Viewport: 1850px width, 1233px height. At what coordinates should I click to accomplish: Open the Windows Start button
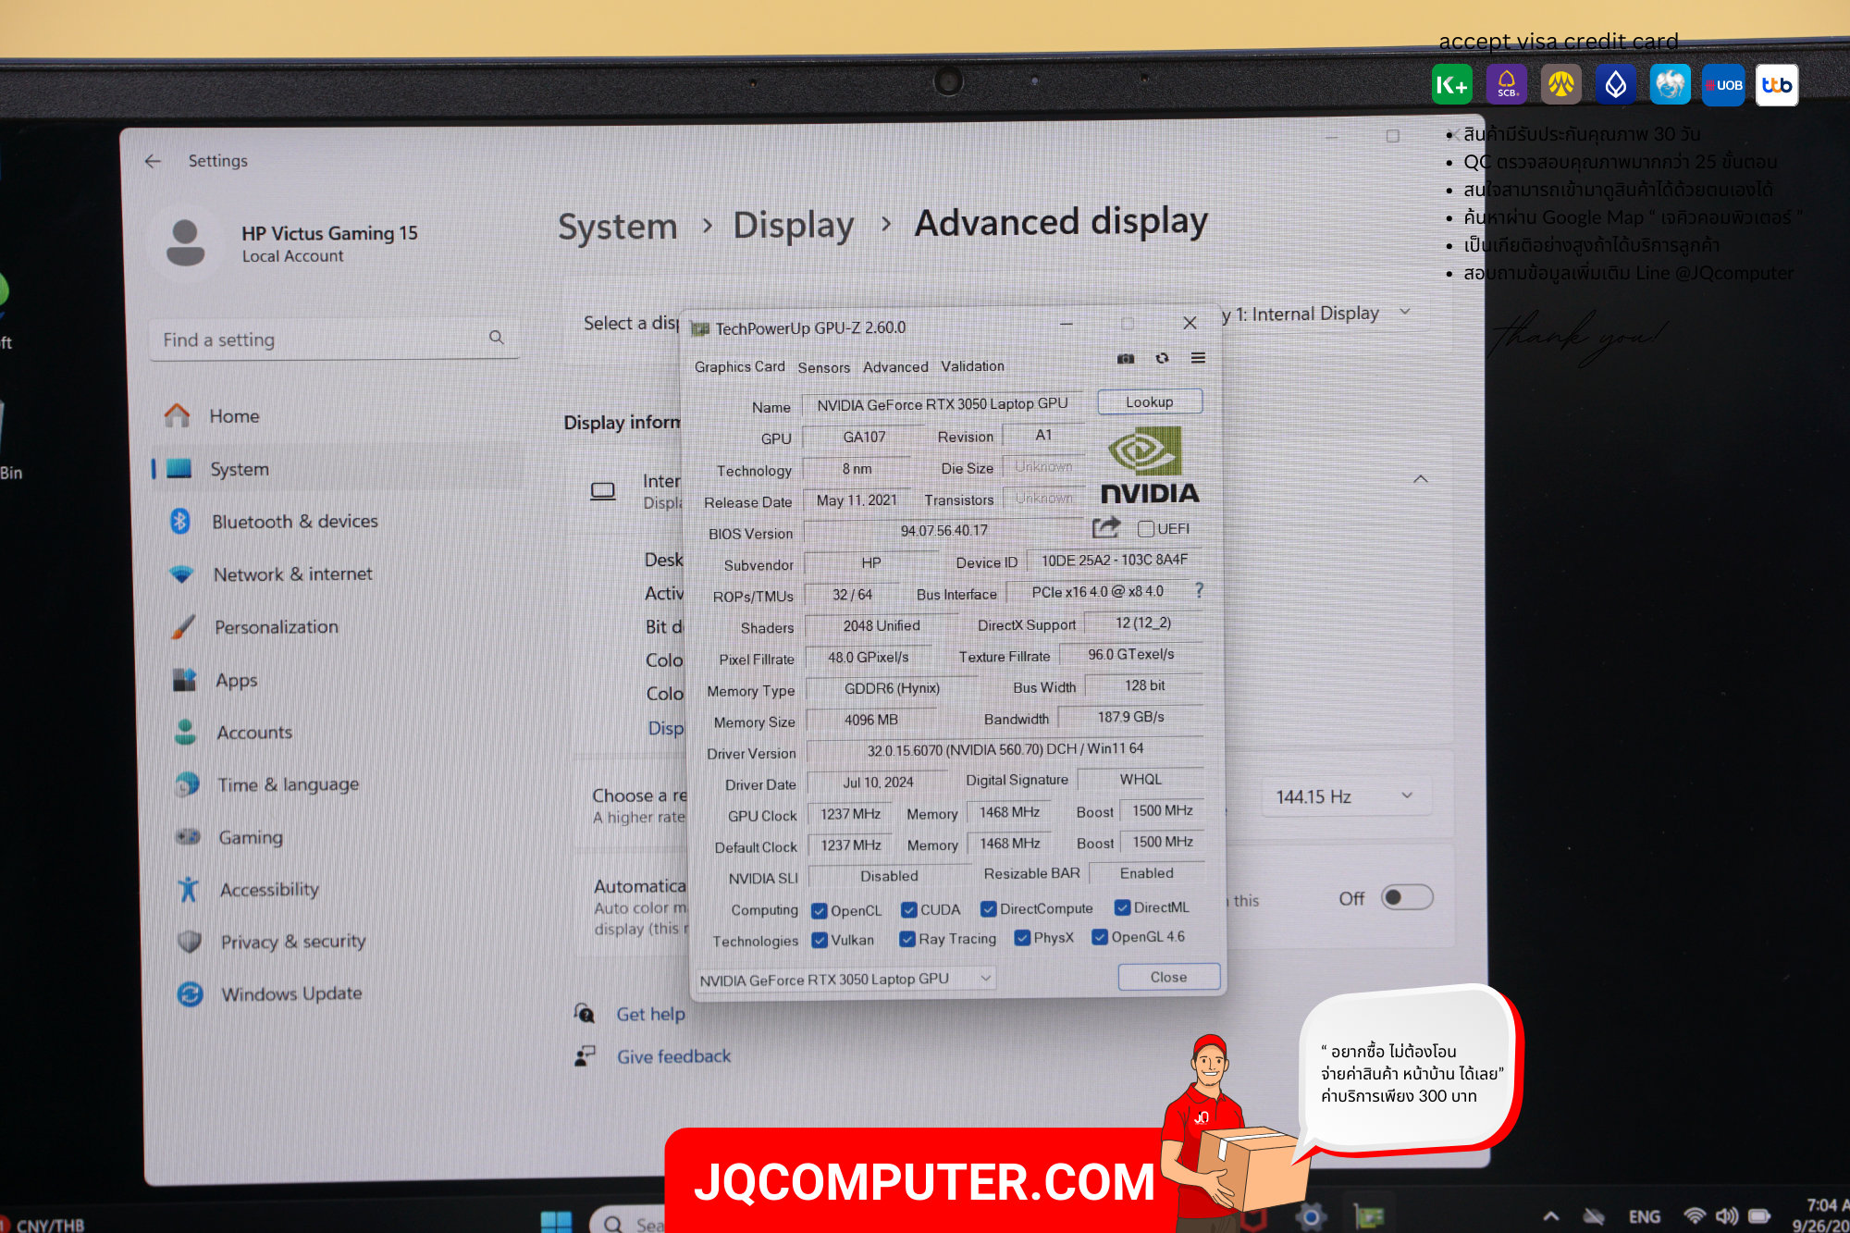tap(556, 1222)
